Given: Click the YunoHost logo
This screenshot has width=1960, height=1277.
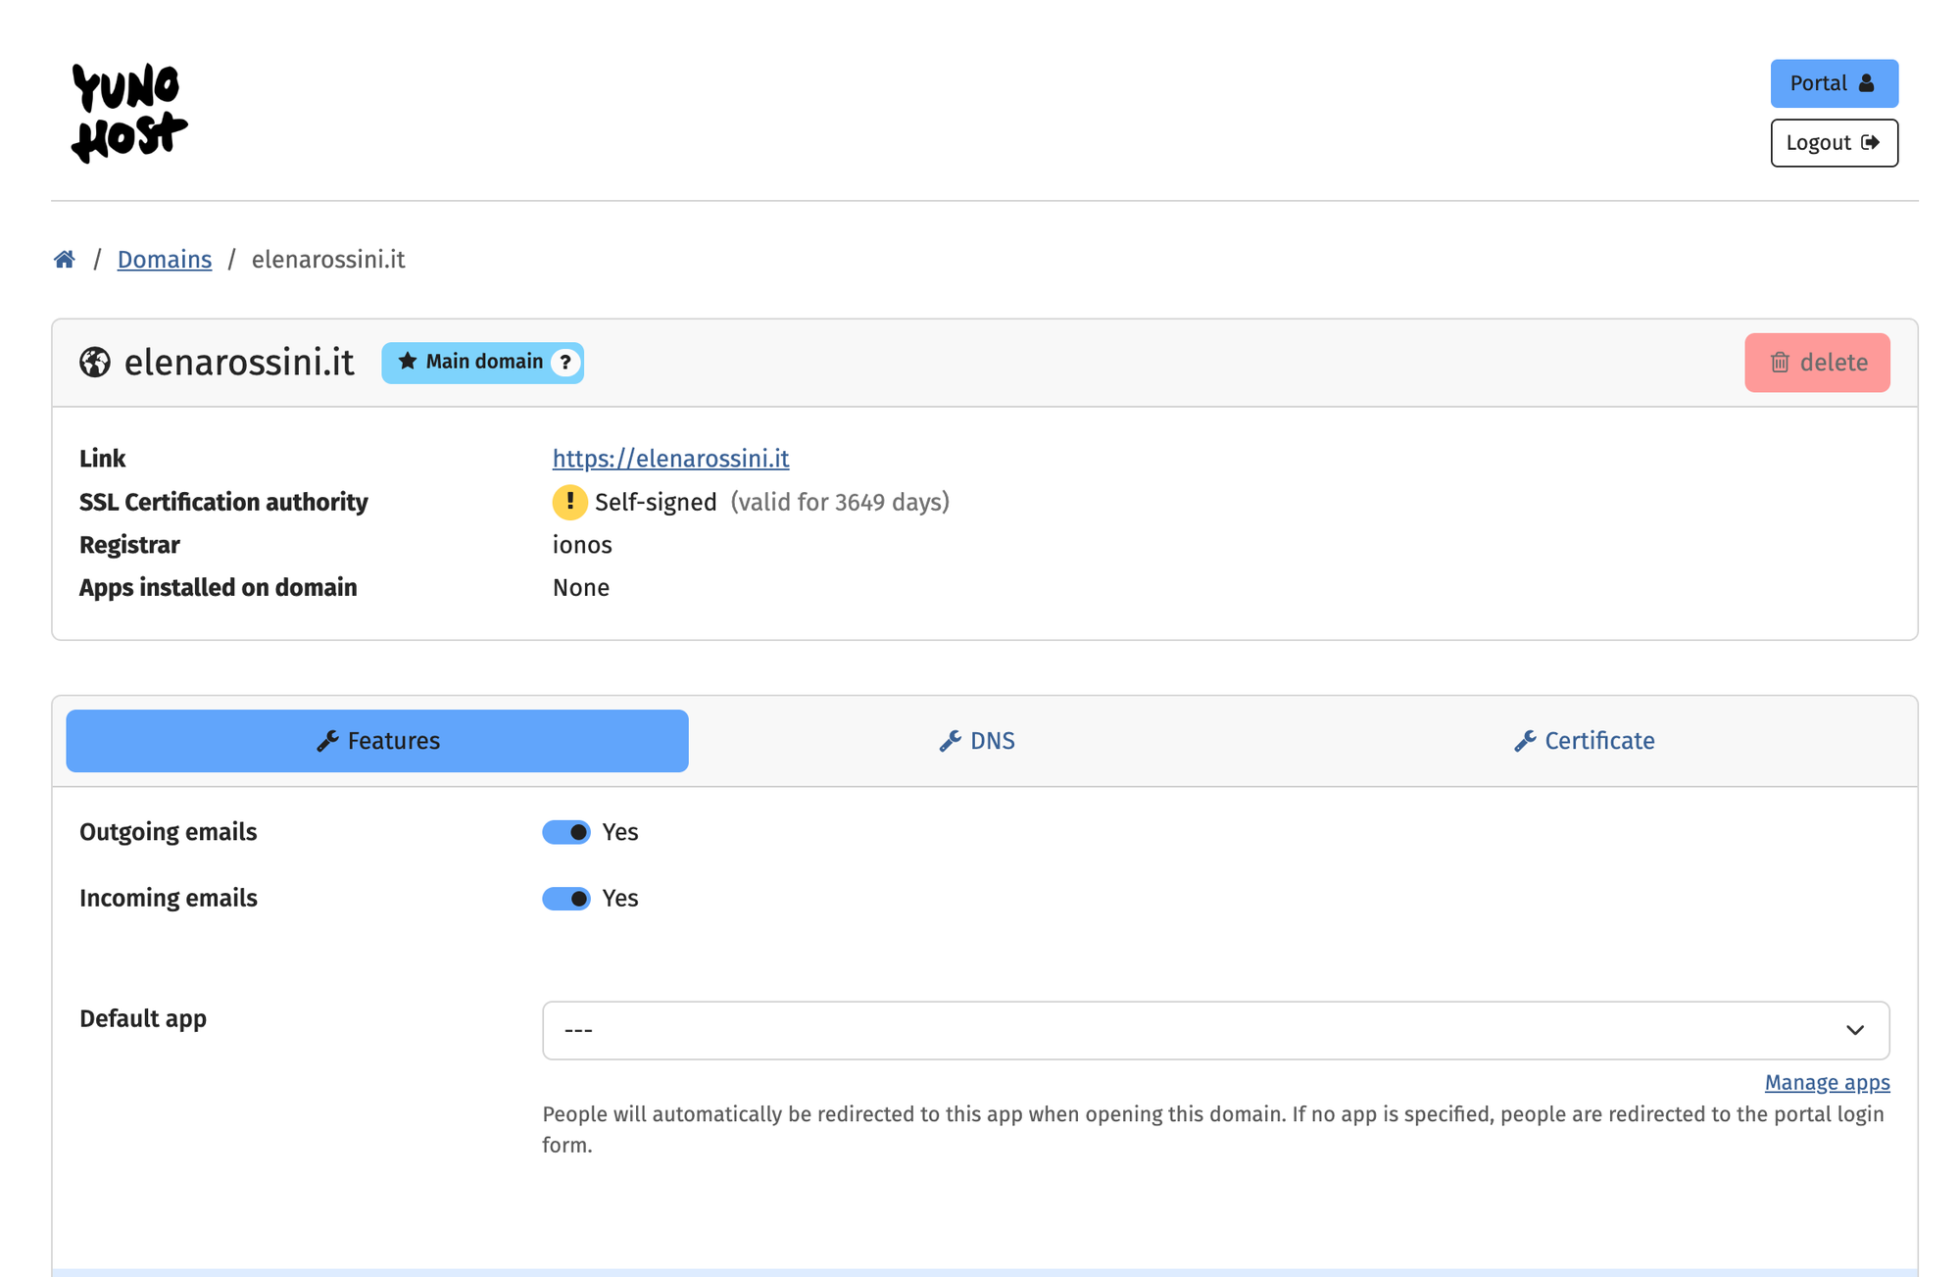Looking at the screenshot, I should (x=128, y=113).
